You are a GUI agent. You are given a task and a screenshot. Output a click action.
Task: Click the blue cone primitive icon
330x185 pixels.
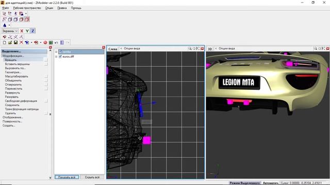tap(5, 25)
